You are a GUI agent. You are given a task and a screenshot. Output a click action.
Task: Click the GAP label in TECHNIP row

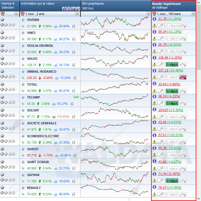pos(76,97)
